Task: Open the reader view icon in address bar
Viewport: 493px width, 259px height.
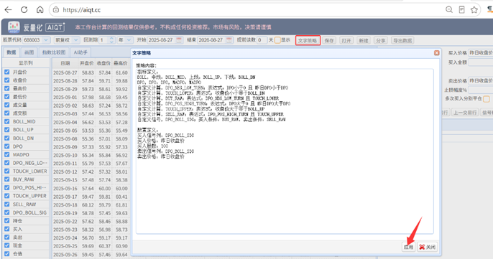Action: [x=461, y=10]
